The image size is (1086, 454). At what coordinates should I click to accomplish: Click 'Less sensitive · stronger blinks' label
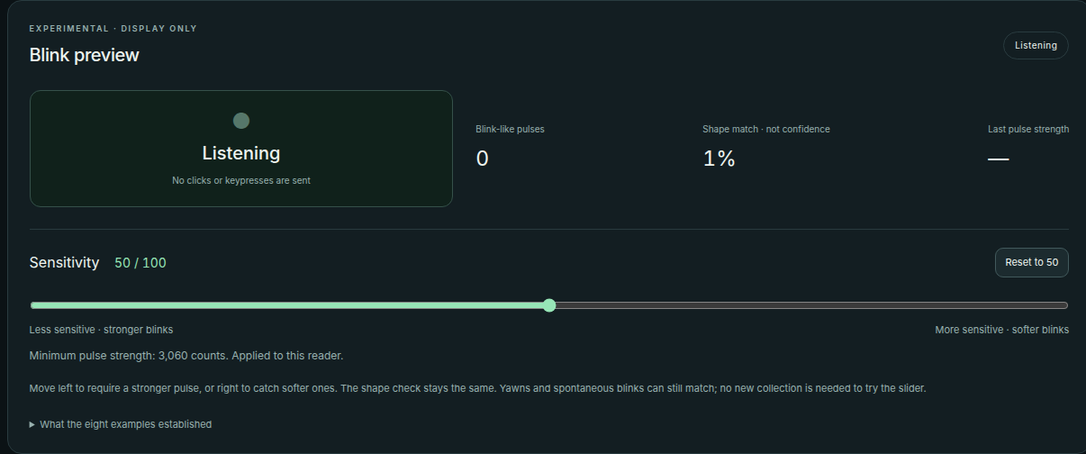(x=102, y=330)
